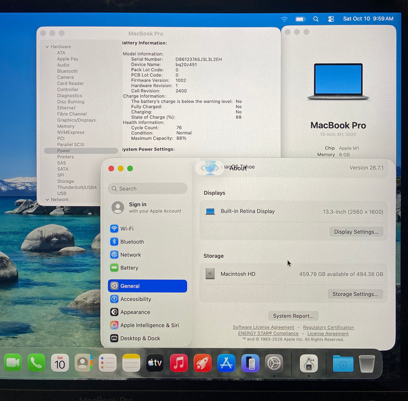Launch Contacts from the Dock
Screen dimensions: 408x401
click(84, 363)
